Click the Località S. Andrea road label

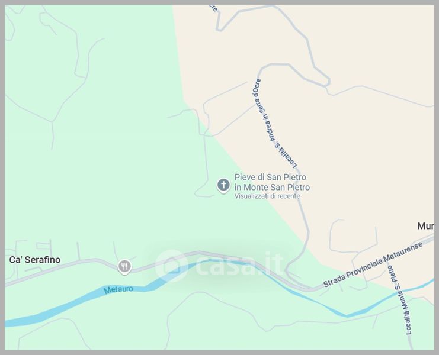[273, 124]
